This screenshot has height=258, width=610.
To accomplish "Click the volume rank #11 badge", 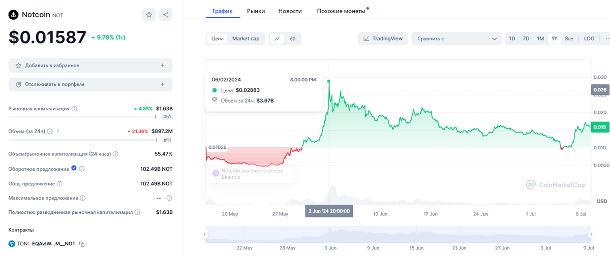I will coord(167,140).
